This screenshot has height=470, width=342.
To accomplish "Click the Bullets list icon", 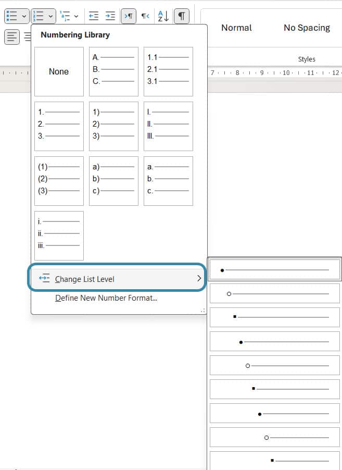I will pos(11,16).
